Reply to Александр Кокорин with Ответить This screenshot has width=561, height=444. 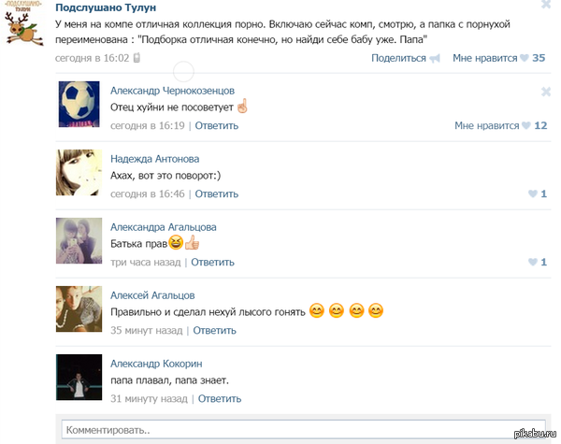(220, 398)
